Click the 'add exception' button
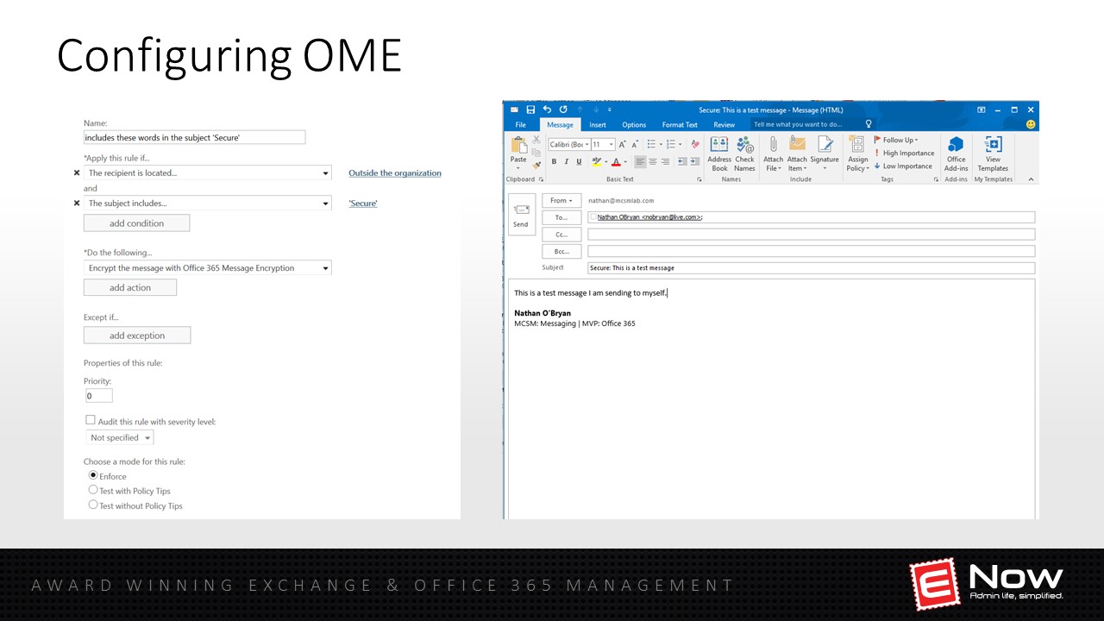 pos(137,336)
